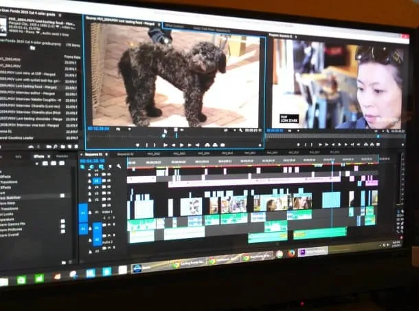This screenshot has width=419, height=311.
Task: Step forward one frame in Source monitor
Action: (x=190, y=145)
